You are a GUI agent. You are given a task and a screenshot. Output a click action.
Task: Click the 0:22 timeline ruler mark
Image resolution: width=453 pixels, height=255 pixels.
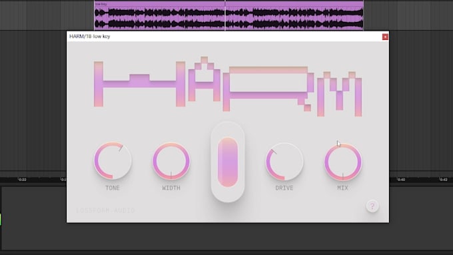click(x=22, y=179)
